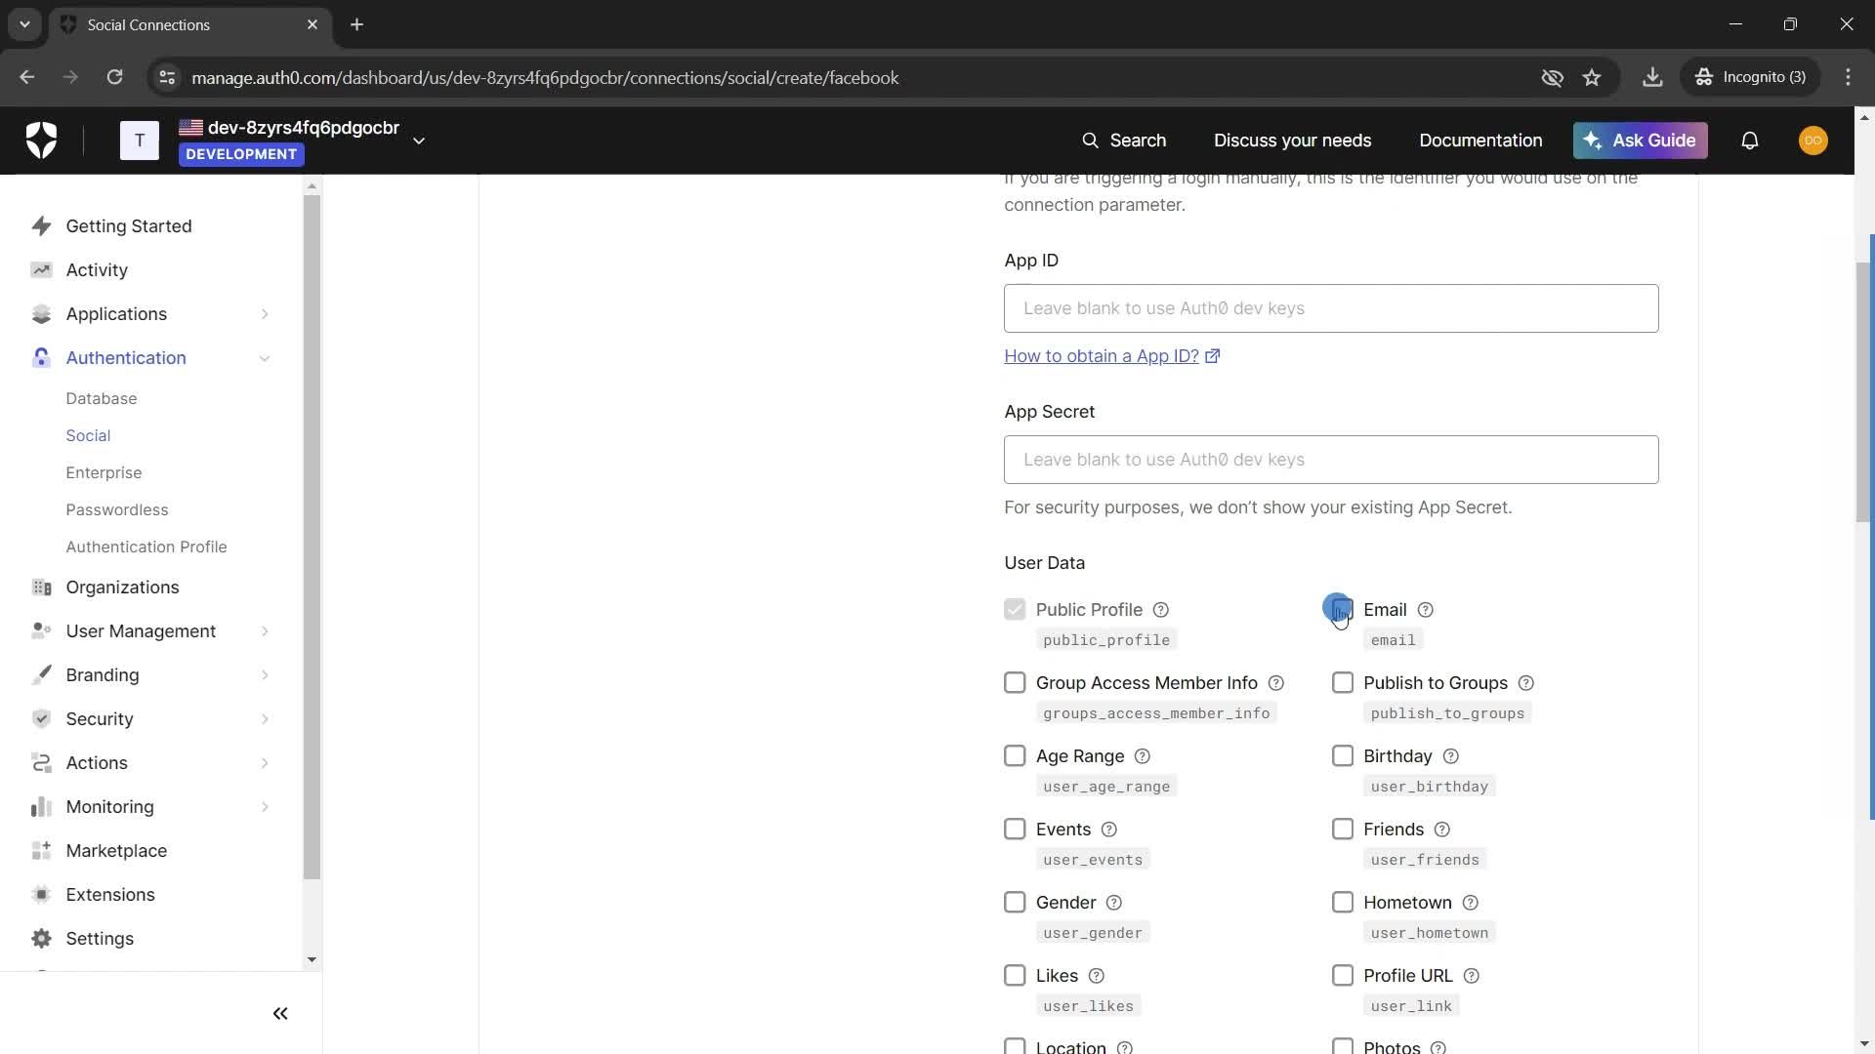Check the Likes checkbox

pyautogui.click(x=1015, y=976)
